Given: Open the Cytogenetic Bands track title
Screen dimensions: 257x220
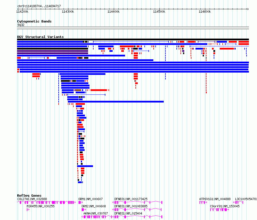Looking at the screenshot, I should tap(34, 21).
